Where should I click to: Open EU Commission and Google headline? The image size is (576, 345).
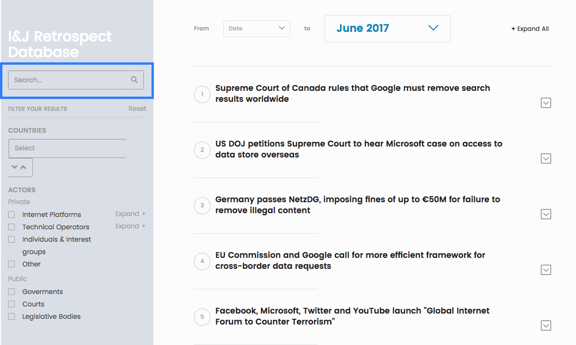tap(350, 260)
